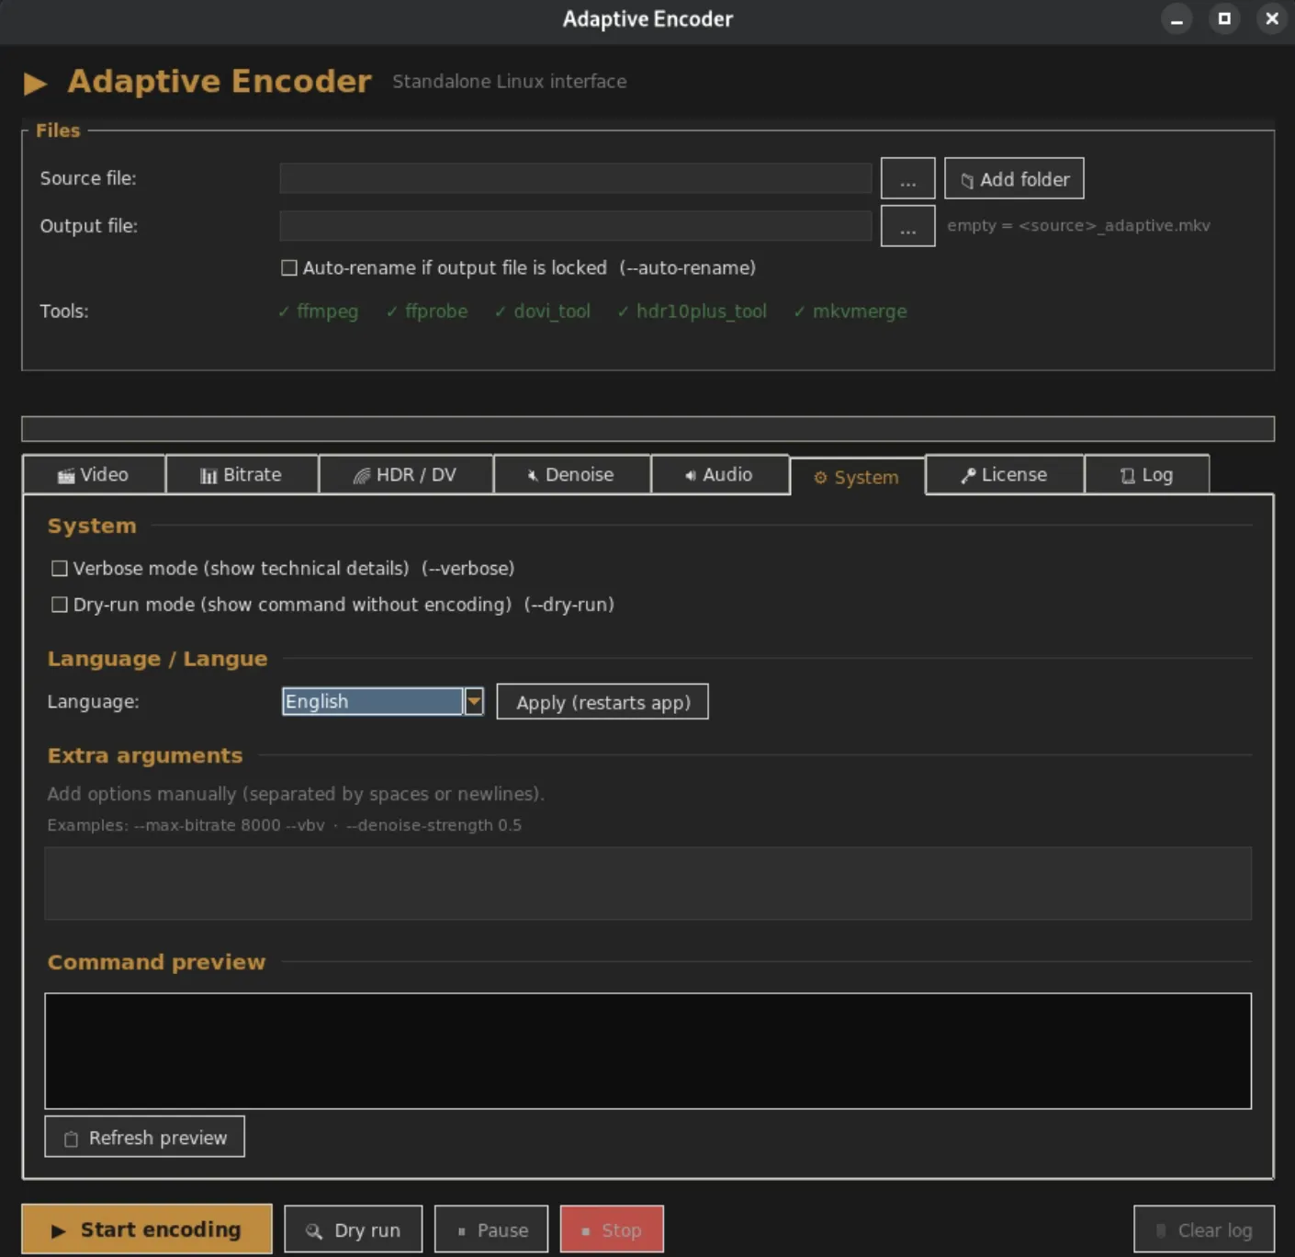Screen dimensions: 1295x1257
Task: Browse for the source file
Action: 907,178
